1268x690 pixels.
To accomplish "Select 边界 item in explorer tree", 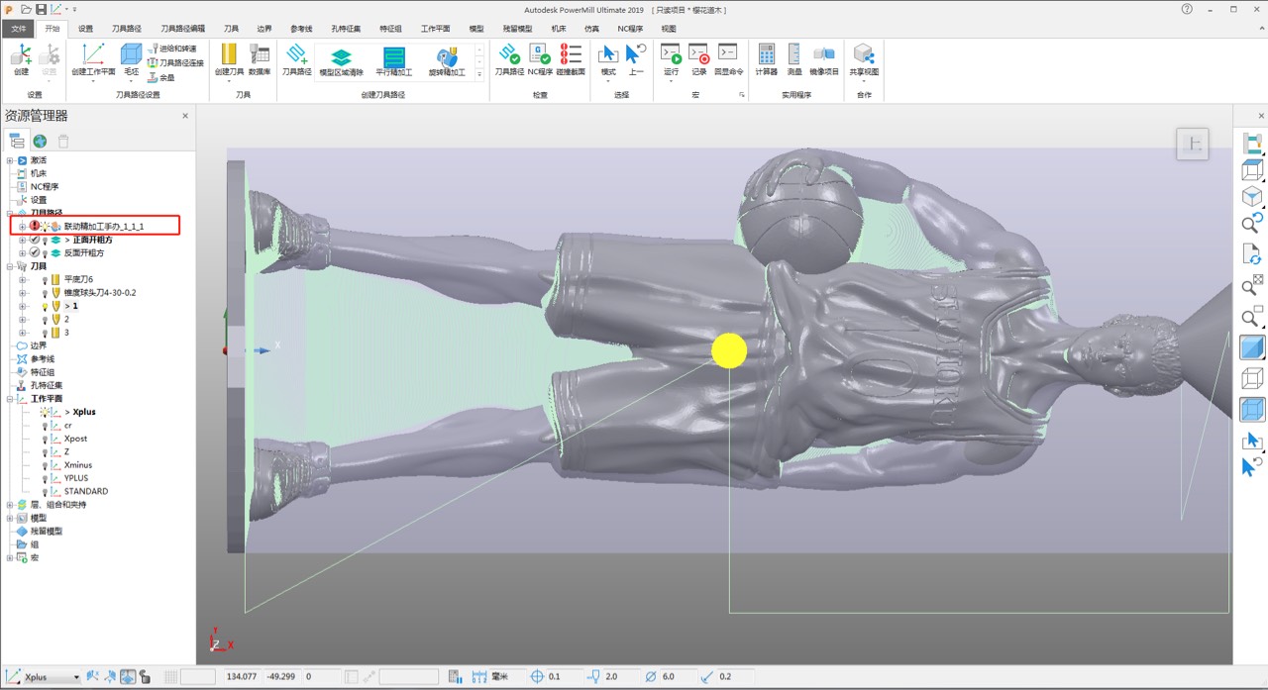I will [x=38, y=345].
